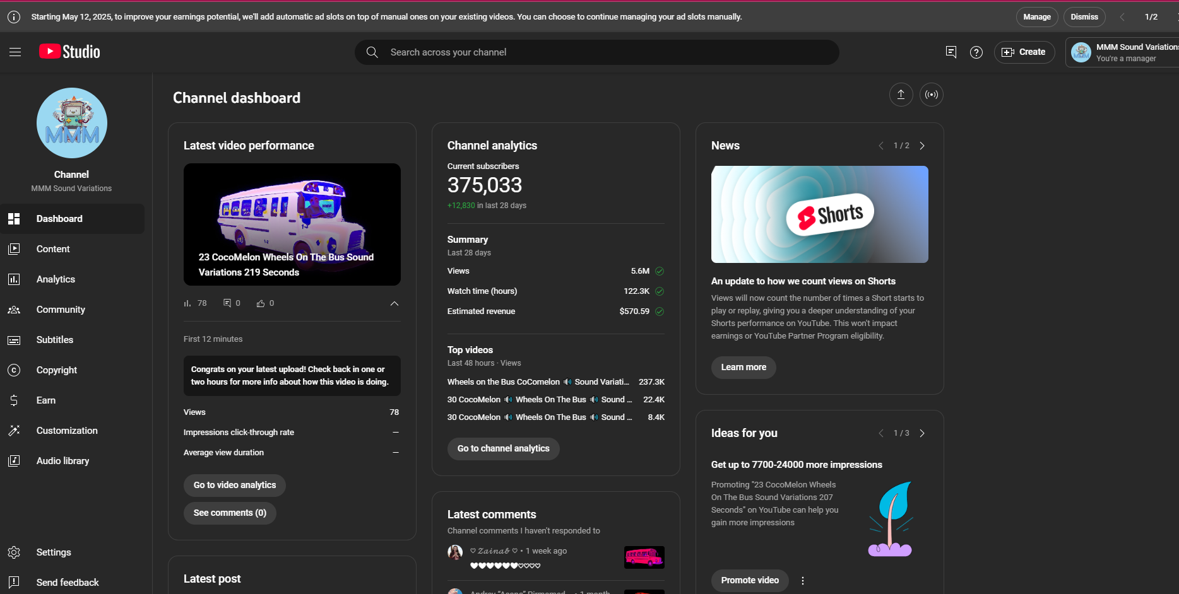
Task: Click the Earn dollar sign icon
Action: [14, 400]
